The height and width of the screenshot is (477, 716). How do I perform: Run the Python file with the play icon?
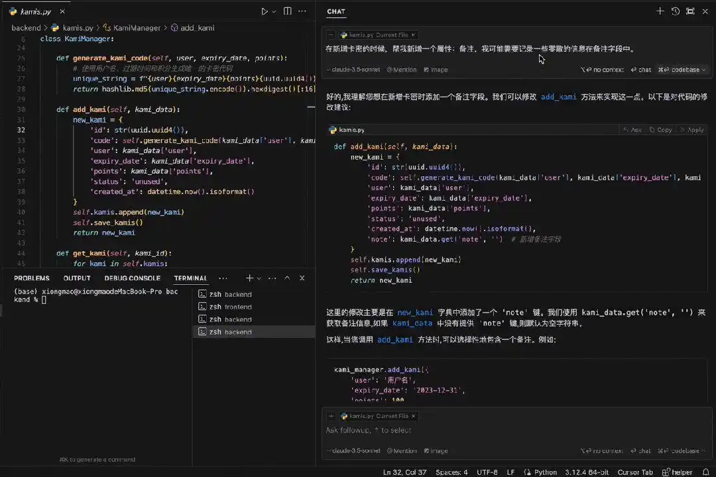pyautogui.click(x=265, y=11)
